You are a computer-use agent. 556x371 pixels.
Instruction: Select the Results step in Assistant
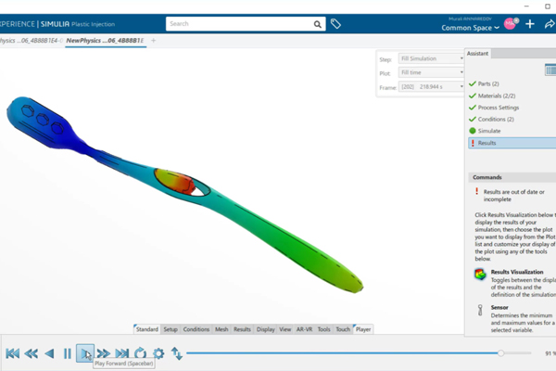tap(486, 143)
